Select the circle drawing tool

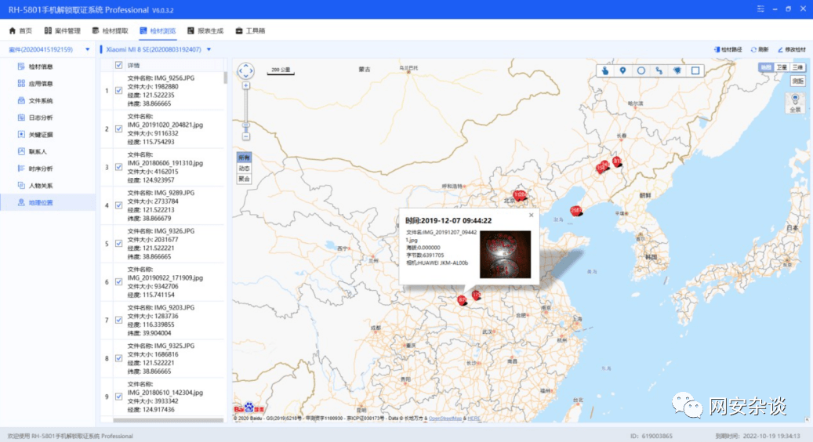[641, 71]
